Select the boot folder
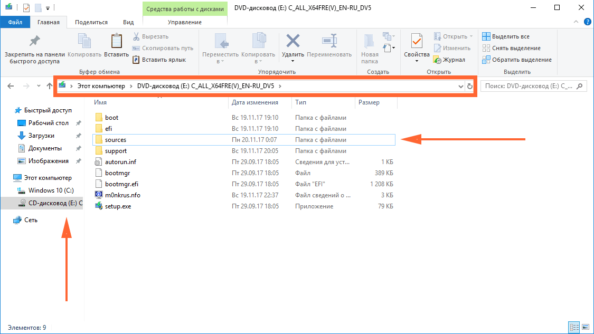The image size is (594, 334). [x=243, y=118]
